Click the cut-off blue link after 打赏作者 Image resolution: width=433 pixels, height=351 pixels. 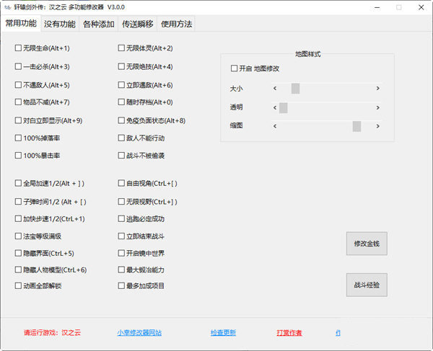click(x=338, y=333)
